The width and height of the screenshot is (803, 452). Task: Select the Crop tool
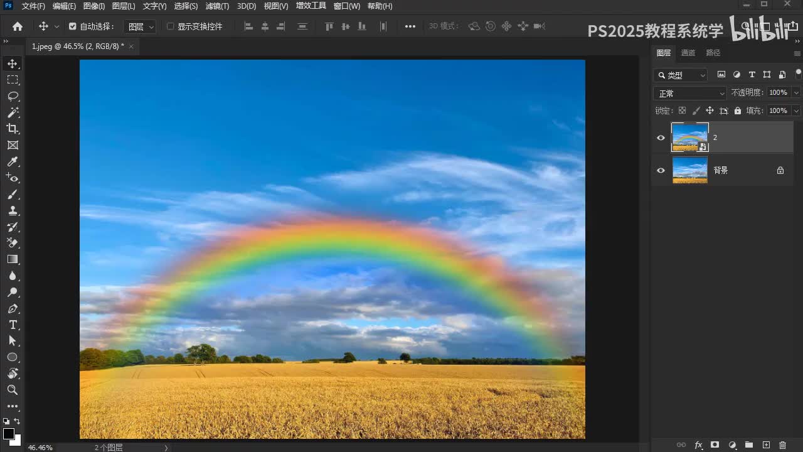click(13, 129)
